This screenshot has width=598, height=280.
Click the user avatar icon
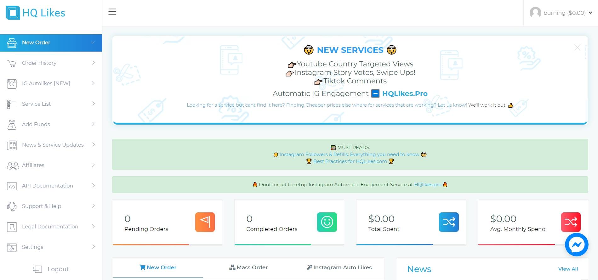(x=535, y=13)
